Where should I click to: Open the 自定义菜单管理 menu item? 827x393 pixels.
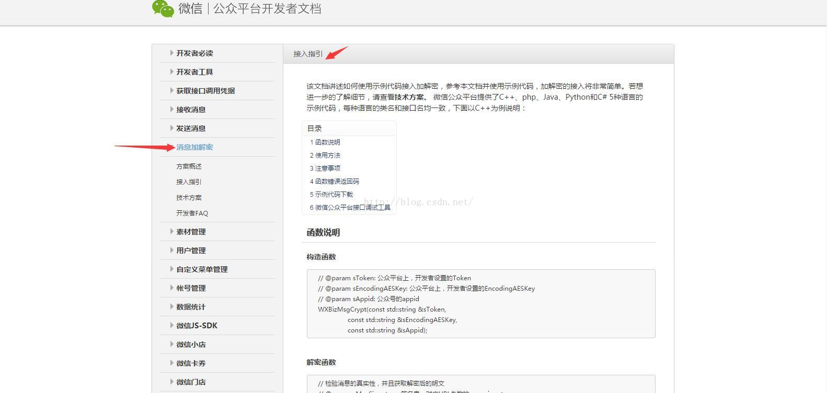click(202, 269)
